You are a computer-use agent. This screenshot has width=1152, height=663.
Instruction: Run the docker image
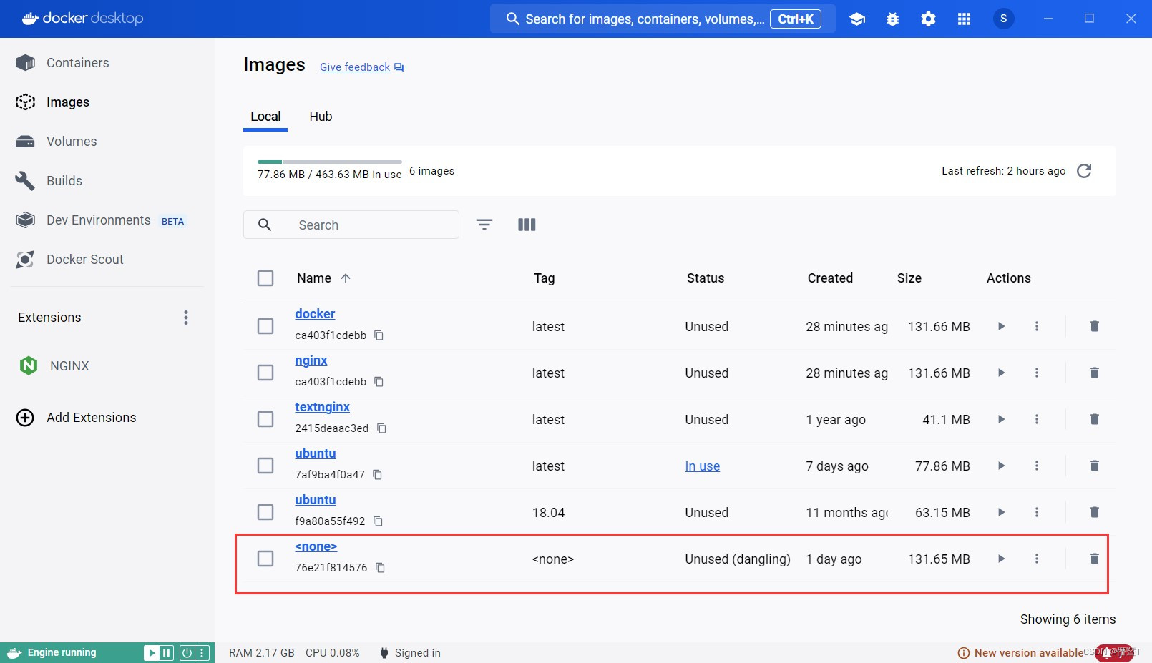[1001, 326]
